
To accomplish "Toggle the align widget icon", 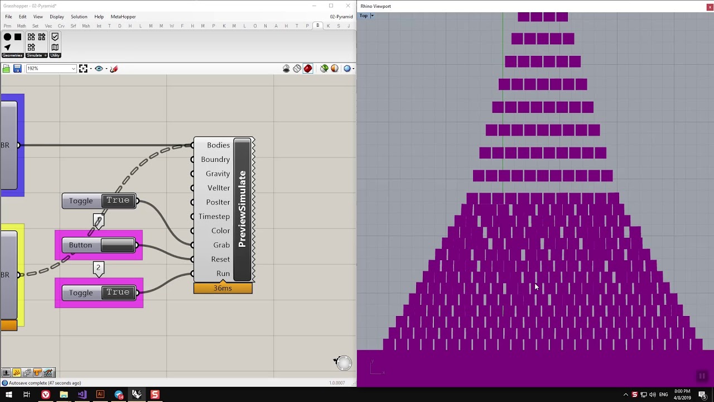I will click(x=27, y=373).
